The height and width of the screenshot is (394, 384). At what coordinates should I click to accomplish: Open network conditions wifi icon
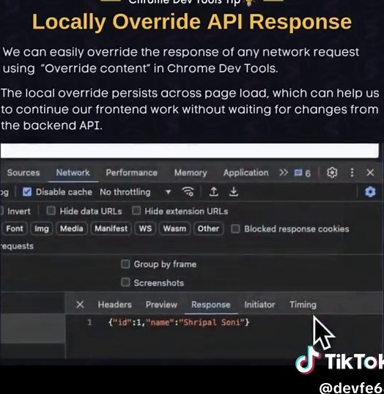point(188,192)
